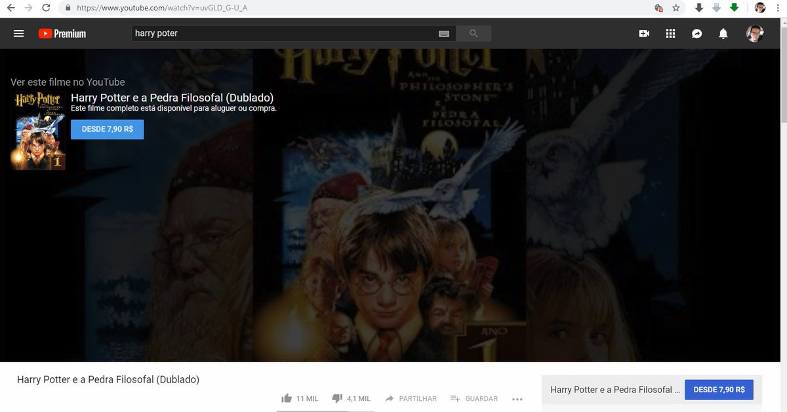Screen dimensions: 787x412
Task: Click the rental availability description text
Action: 174,109
